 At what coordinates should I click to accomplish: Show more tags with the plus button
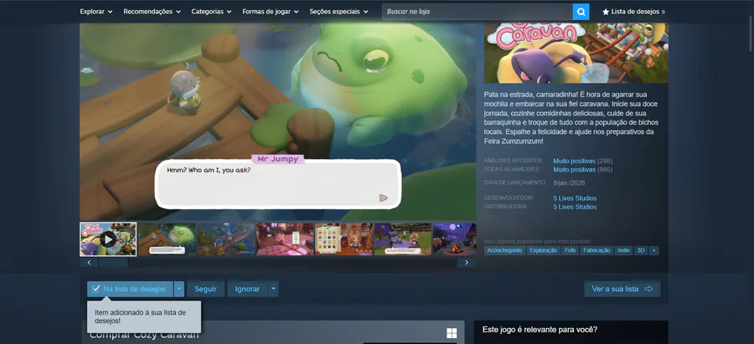pyautogui.click(x=653, y=250)
